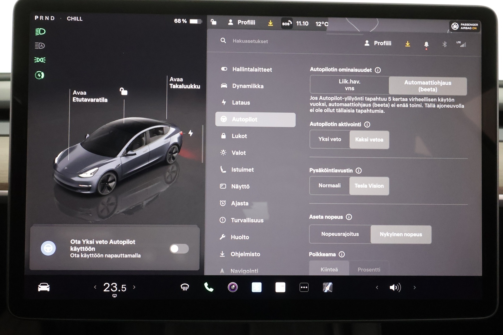
Task: Tap the headlights indicator icon
Action: (40, 32)
